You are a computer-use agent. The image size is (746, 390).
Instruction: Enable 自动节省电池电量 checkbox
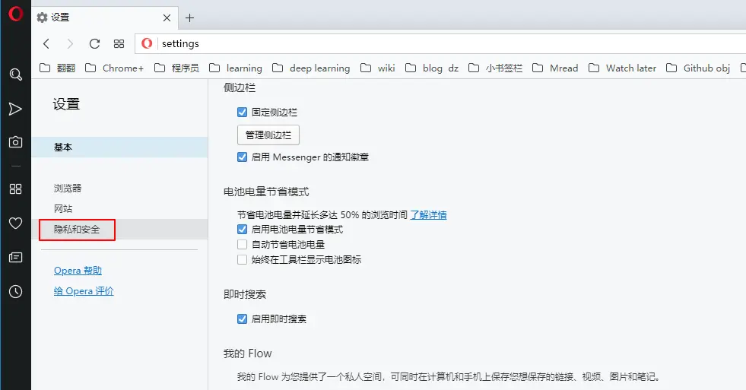pos(242,245)
